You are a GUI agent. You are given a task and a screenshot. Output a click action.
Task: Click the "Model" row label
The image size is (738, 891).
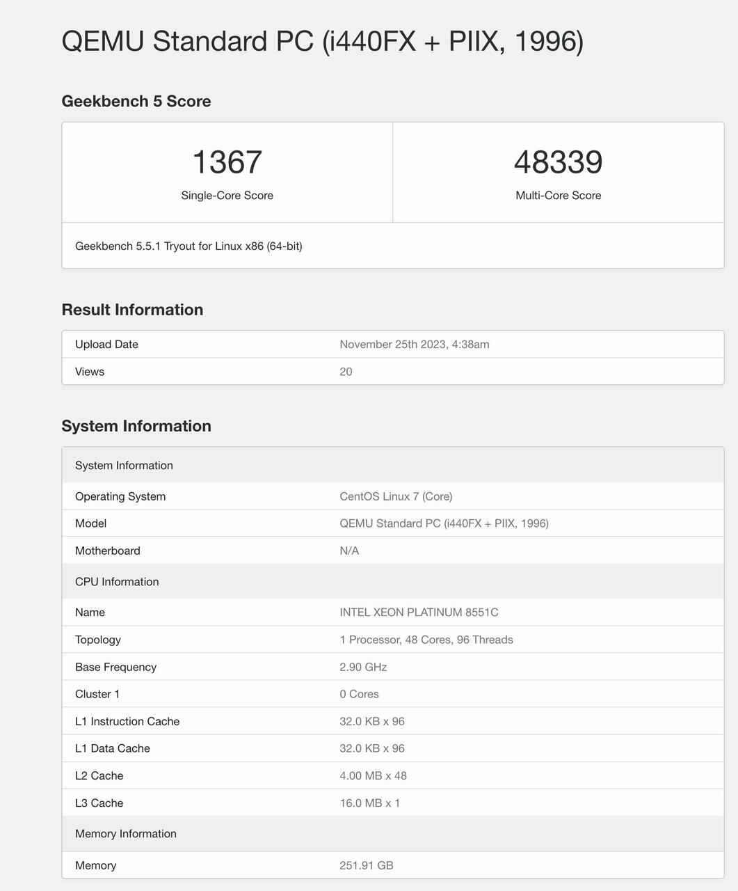tap(90, 523)
